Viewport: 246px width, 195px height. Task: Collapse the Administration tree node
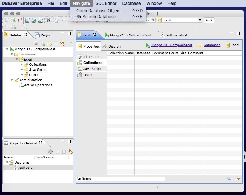coord(12,80)
